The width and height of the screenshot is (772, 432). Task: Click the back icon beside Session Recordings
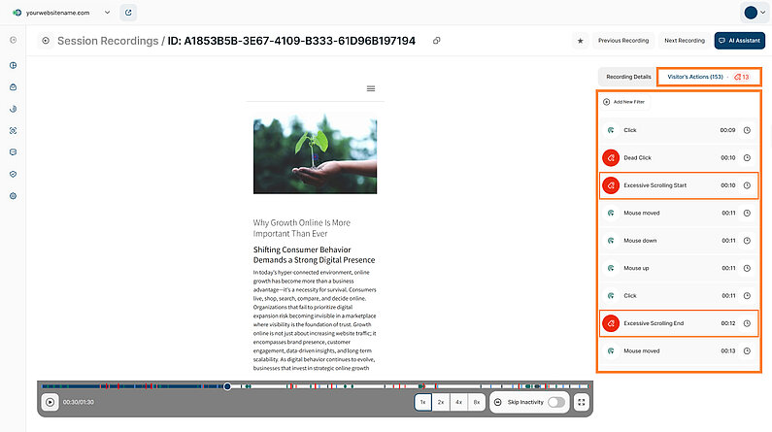coord(46,41)
